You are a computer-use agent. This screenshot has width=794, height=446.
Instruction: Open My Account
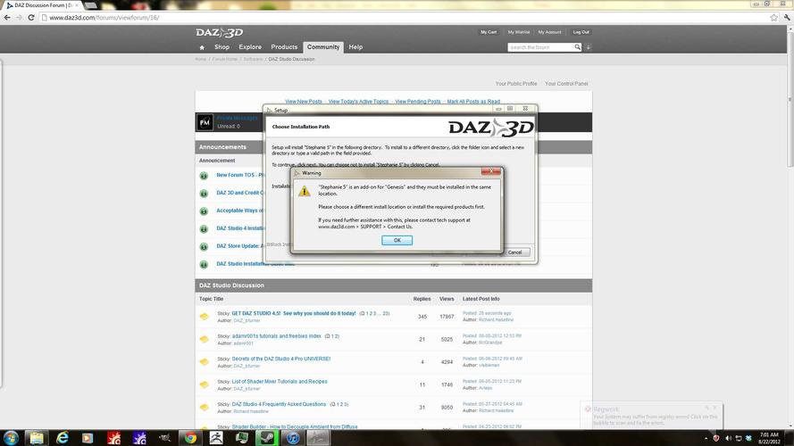click(x=549, y=32)
